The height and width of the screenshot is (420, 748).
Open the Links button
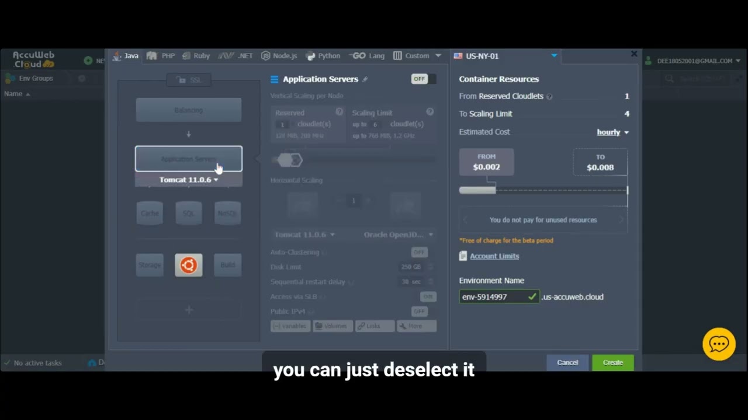click(375, 326)
